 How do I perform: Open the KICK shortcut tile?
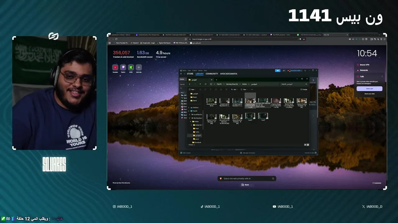click(x=131, y=67)
